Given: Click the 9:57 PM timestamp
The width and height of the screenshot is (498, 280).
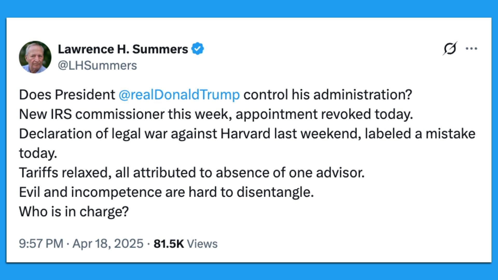Looking at the screenshot, I should (41, 244).
